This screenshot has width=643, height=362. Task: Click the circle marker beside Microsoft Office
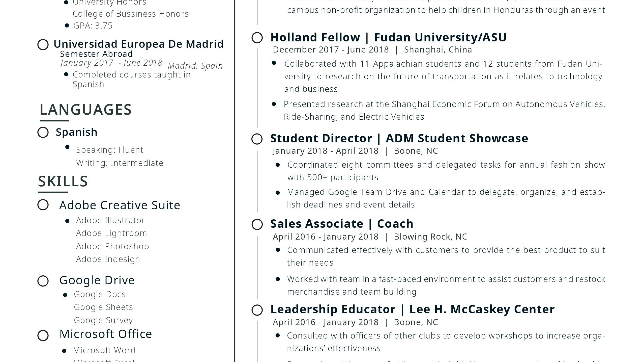pos(43,335)
